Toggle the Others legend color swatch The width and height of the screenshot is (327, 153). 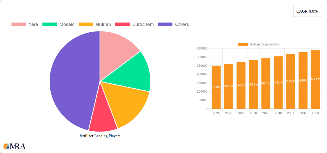165,25
